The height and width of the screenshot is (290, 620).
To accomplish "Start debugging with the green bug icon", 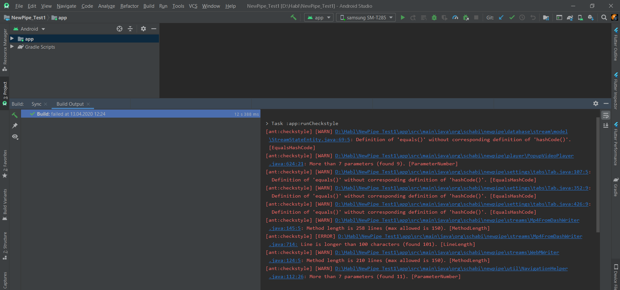I will [x=434, y=17].
